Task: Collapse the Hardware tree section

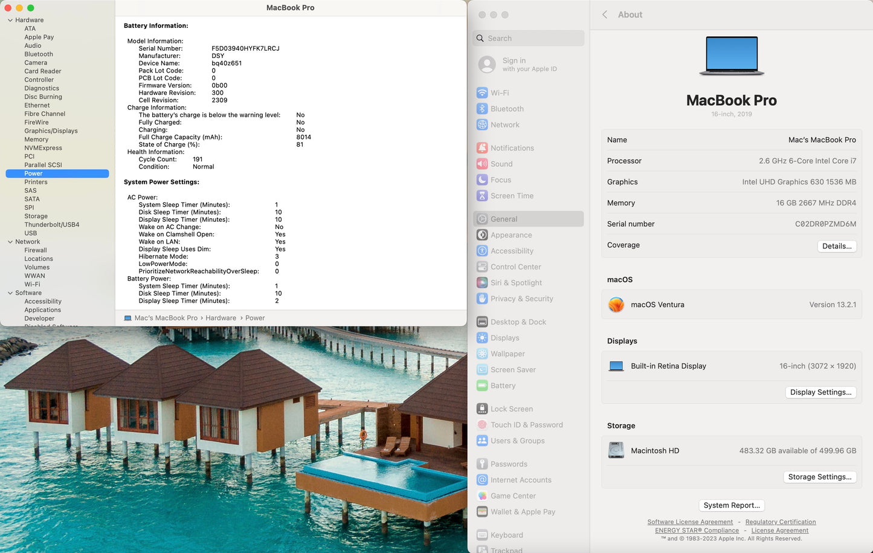Action: click(x=10, y=21)
